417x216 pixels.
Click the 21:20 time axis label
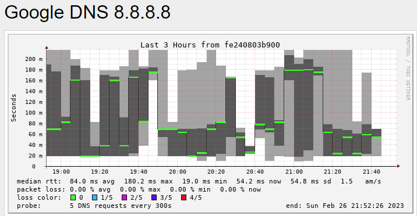click(x=333, y=172)
